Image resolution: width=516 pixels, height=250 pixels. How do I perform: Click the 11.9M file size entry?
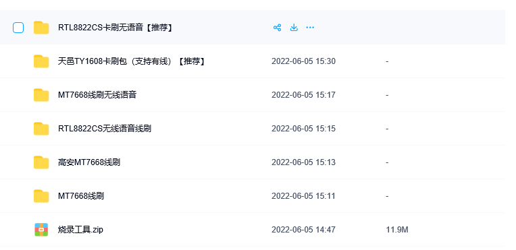397,230
